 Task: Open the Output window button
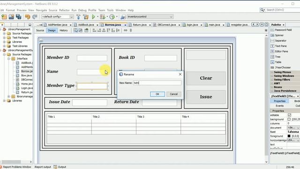click(60, 167)
